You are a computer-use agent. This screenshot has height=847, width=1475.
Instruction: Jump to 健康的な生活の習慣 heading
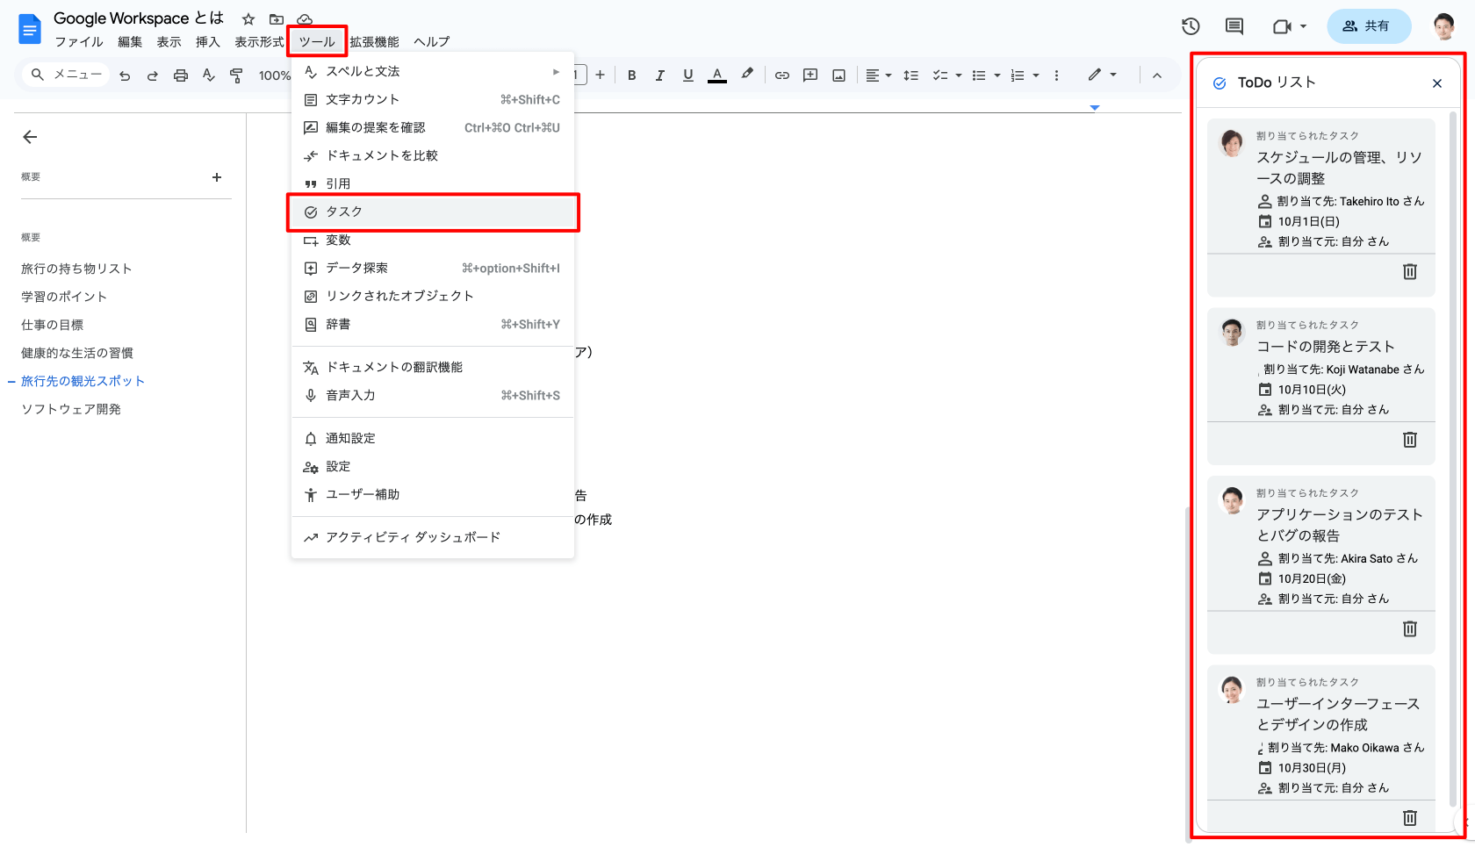tap(77, 353)
